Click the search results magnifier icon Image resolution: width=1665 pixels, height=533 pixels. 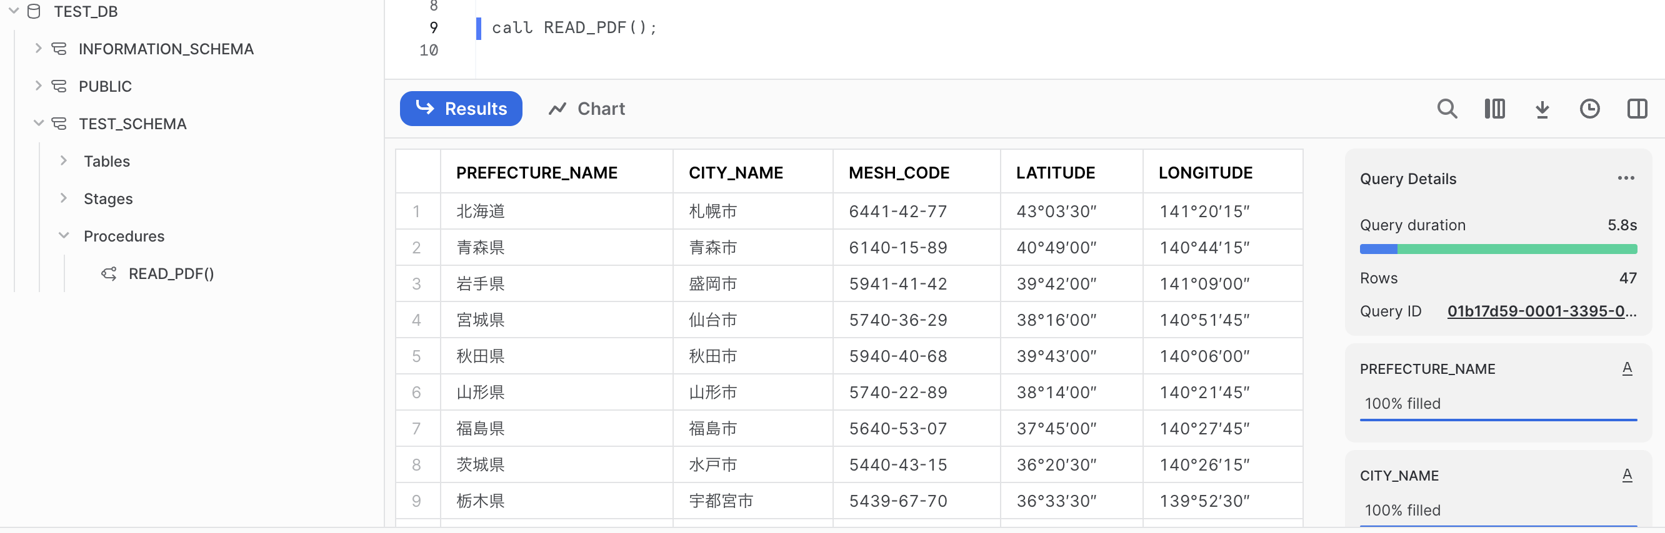(1446, 109)
